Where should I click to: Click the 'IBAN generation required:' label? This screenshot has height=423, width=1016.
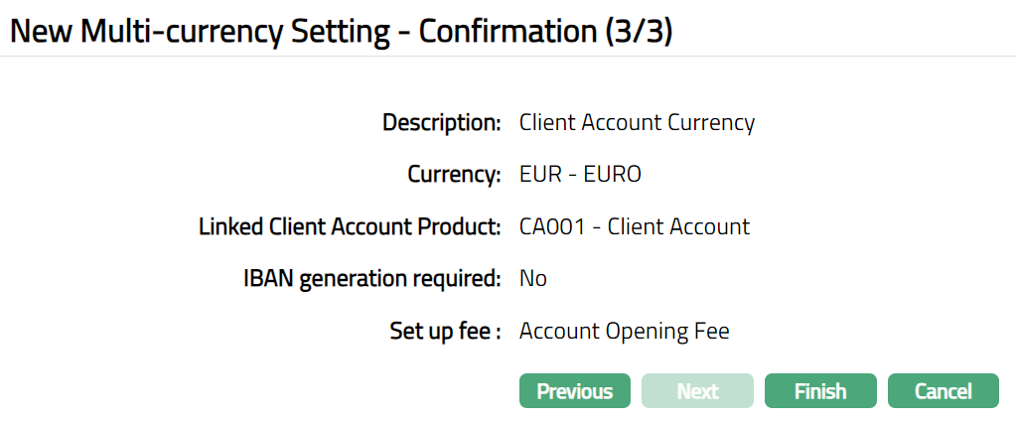click(x=371, y=278)
